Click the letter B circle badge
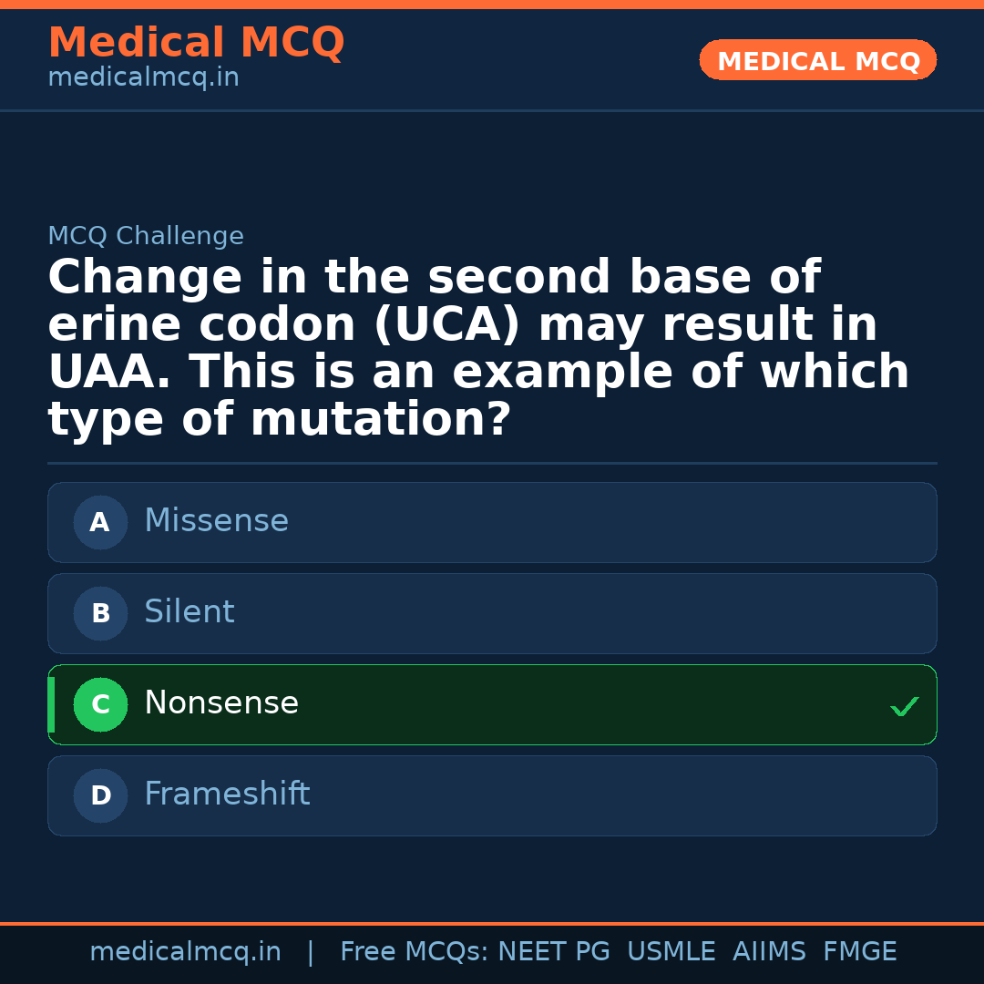Viewport: 984px width, 984px height. pos(100,614)
